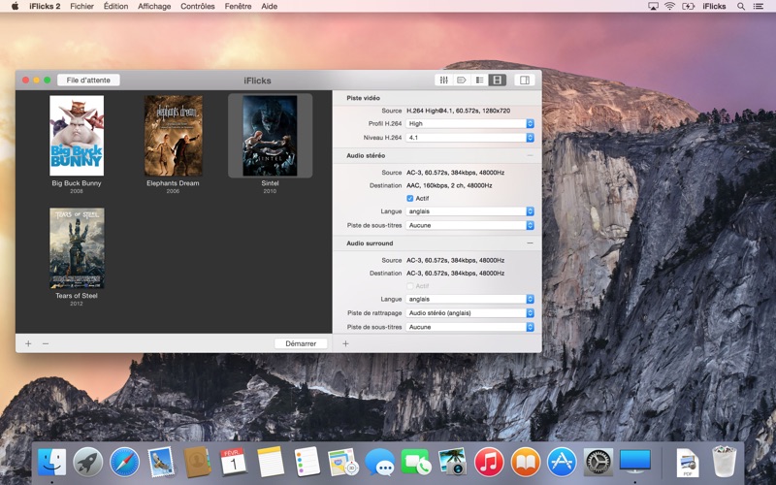Image resolution: width=776 pixels, height=485 pixels.
Task: Open the Édition menu
Action: pos(115,7)
